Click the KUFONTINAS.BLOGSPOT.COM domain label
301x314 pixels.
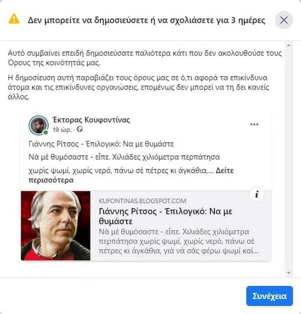(142, 201)
